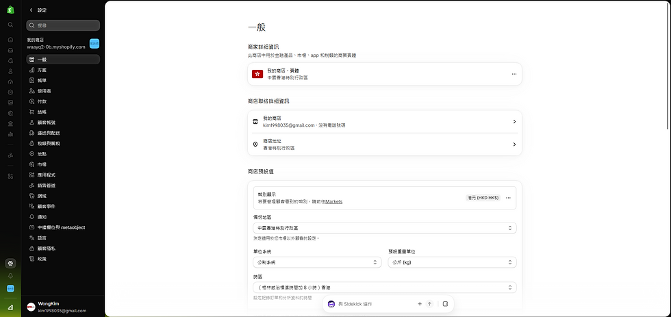
Task: Click the WongKim account button at bottom left
Action: pos(63,307)
